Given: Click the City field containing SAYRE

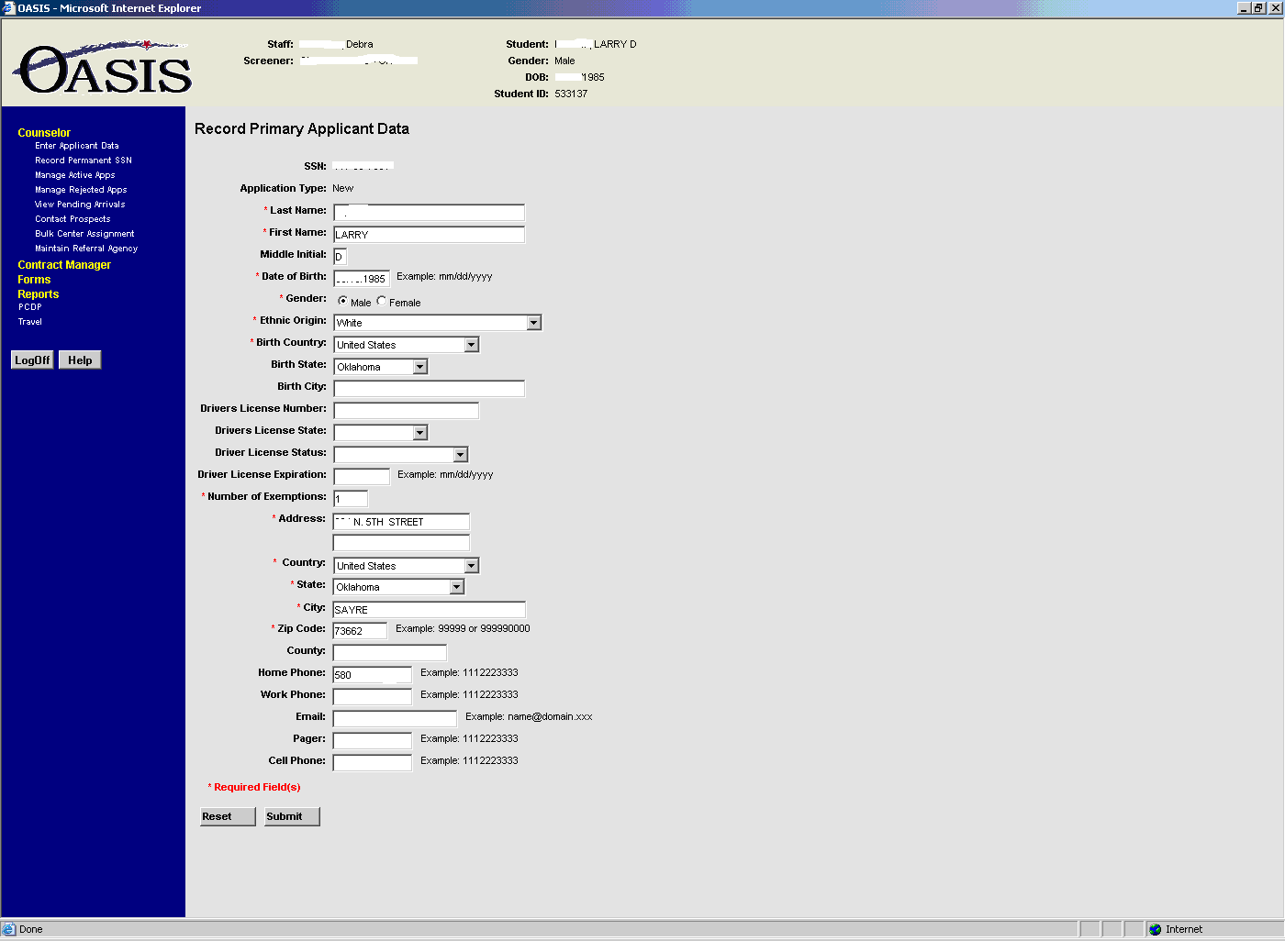Looking at the screenshot, I should coord(429,610).
